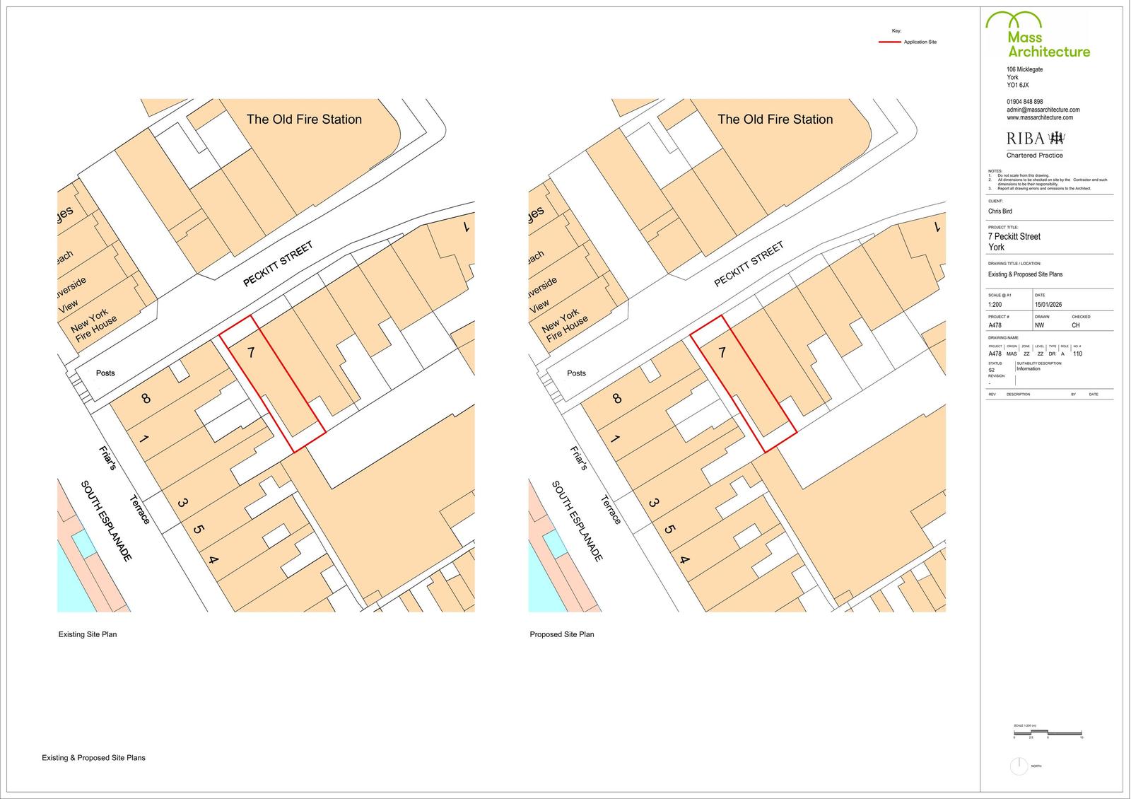Viewport: 1131px width, 799px height.
Task: Click the Existing Site Plan caption
Action: tap(88, 634)
